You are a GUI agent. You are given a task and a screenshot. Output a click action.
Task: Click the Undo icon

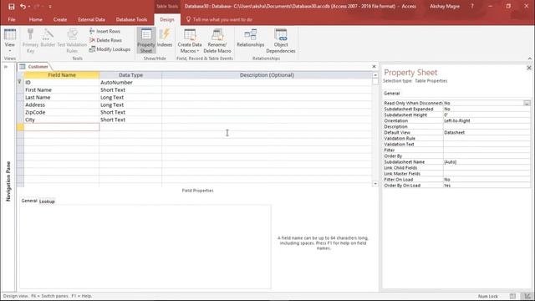pos(23,7)
